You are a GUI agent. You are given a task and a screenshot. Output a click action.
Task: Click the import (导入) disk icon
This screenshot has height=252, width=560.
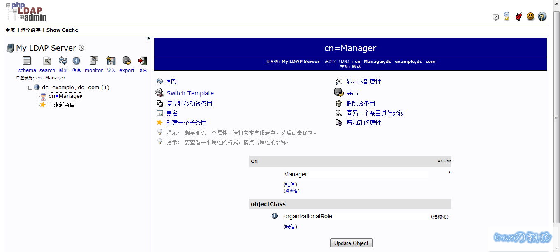point(111,61)
